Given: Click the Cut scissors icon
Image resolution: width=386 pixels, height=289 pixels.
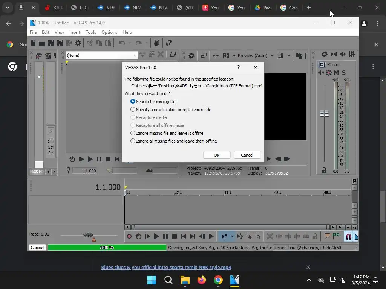Looking at the screenshot, I should pyautogui.click(x=90, y=43).
